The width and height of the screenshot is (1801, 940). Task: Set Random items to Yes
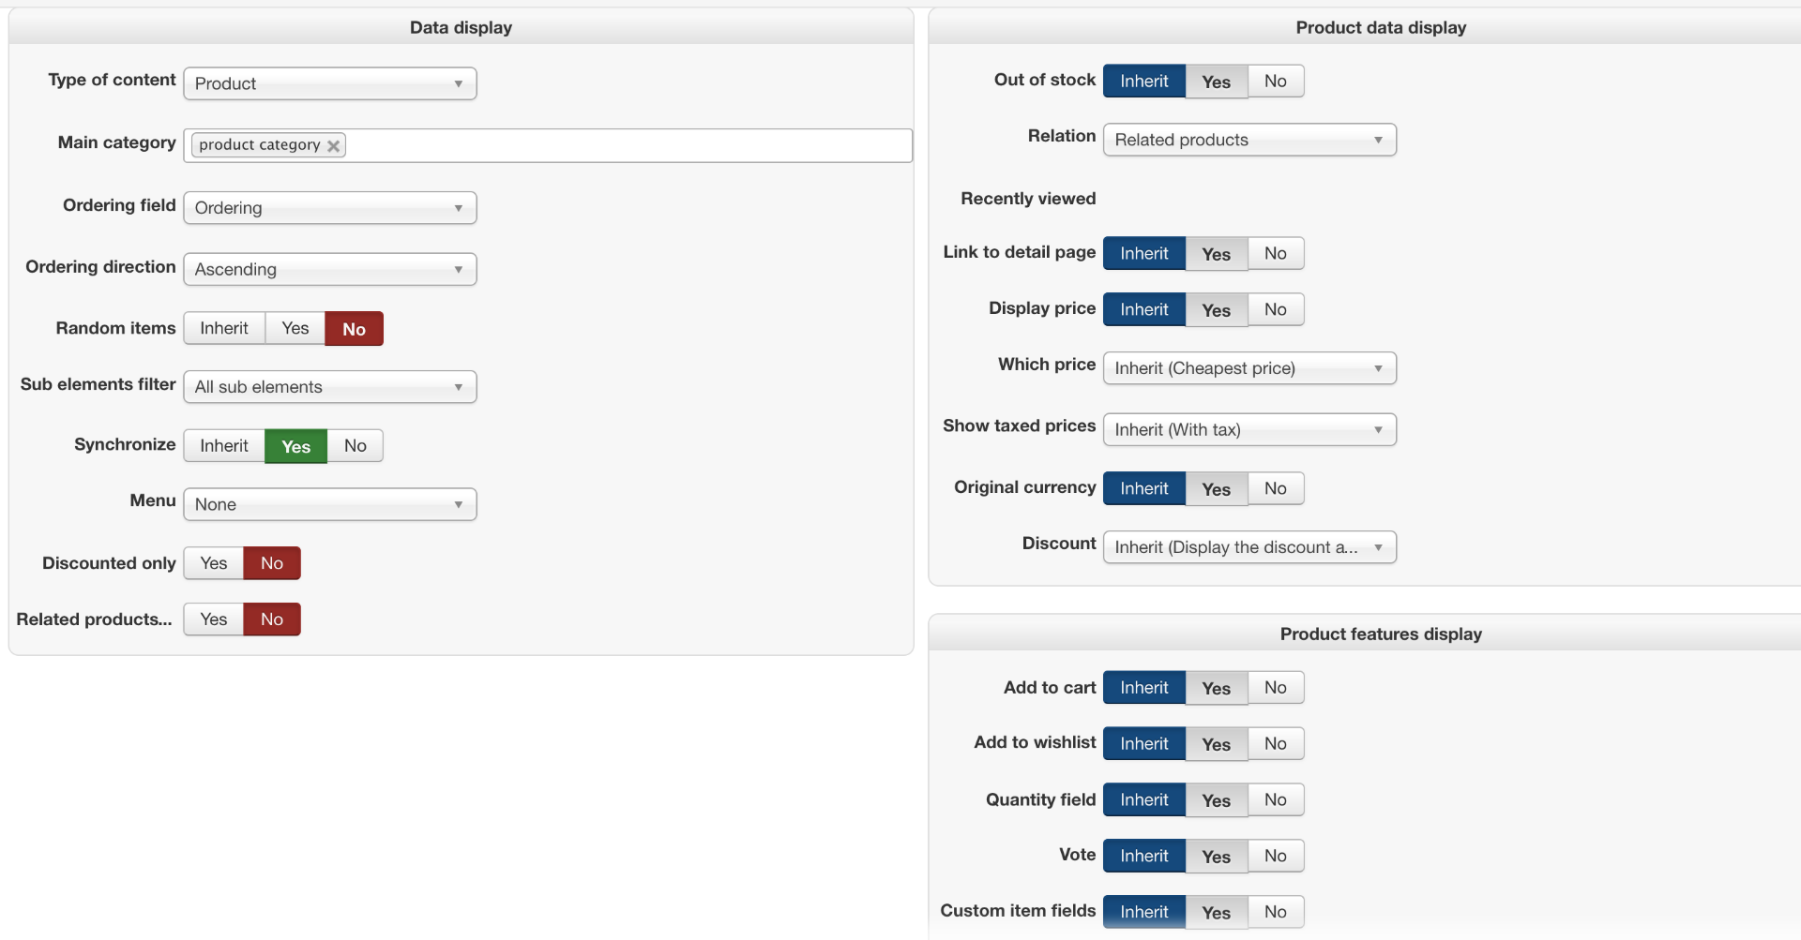click(x=295, y=329)
